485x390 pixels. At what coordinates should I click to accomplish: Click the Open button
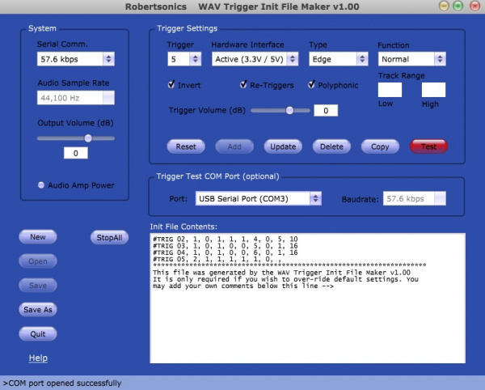pos(38,261)
